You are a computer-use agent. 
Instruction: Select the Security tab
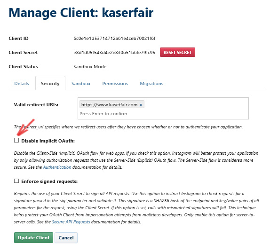pos(50,84)
